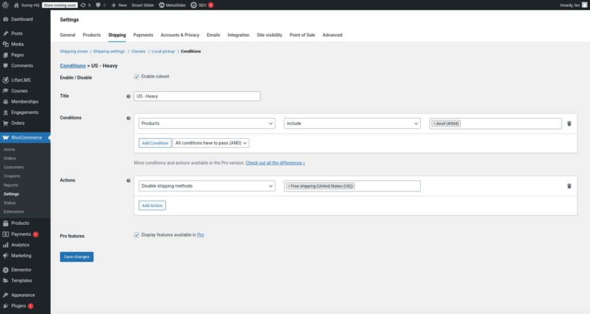Open Engagements in the sidebar

pos(25,112)
